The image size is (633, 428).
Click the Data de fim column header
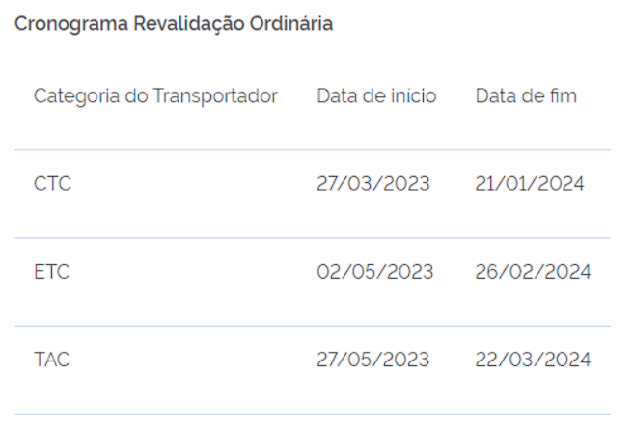coord(526,96)
